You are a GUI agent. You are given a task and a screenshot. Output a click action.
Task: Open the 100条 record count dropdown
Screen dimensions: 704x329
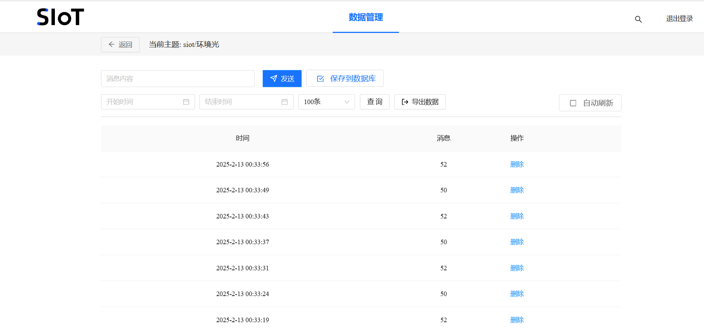[x=327, y=102]
